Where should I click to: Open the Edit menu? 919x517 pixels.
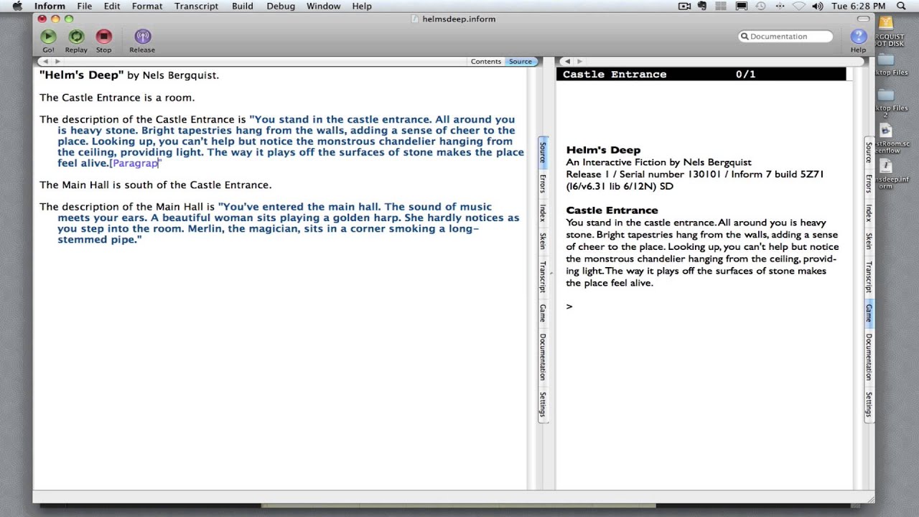112,6
